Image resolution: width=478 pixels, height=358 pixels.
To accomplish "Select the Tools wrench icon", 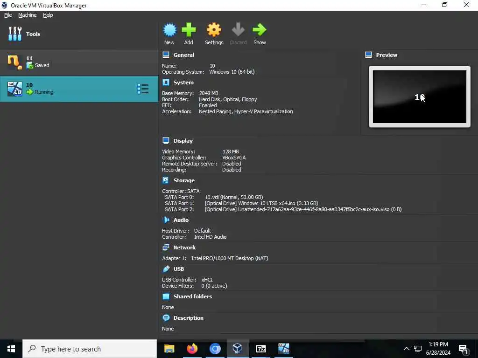I will coord(15,34).
